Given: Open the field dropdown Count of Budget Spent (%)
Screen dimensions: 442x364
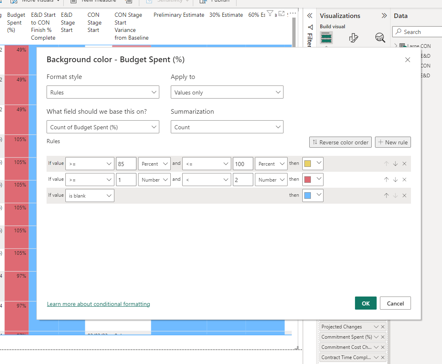Looking at the screenshot, I should point(103,127).
